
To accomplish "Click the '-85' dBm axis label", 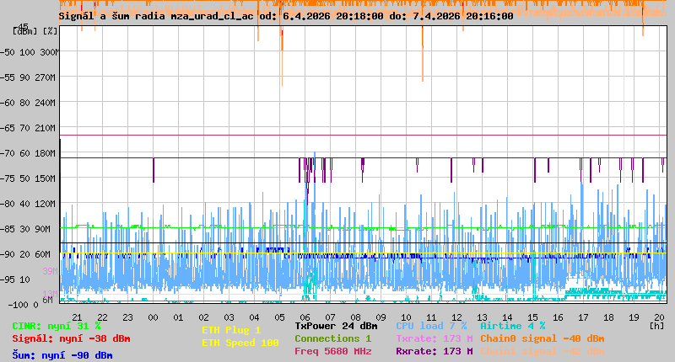I will (x=8, y=229).
